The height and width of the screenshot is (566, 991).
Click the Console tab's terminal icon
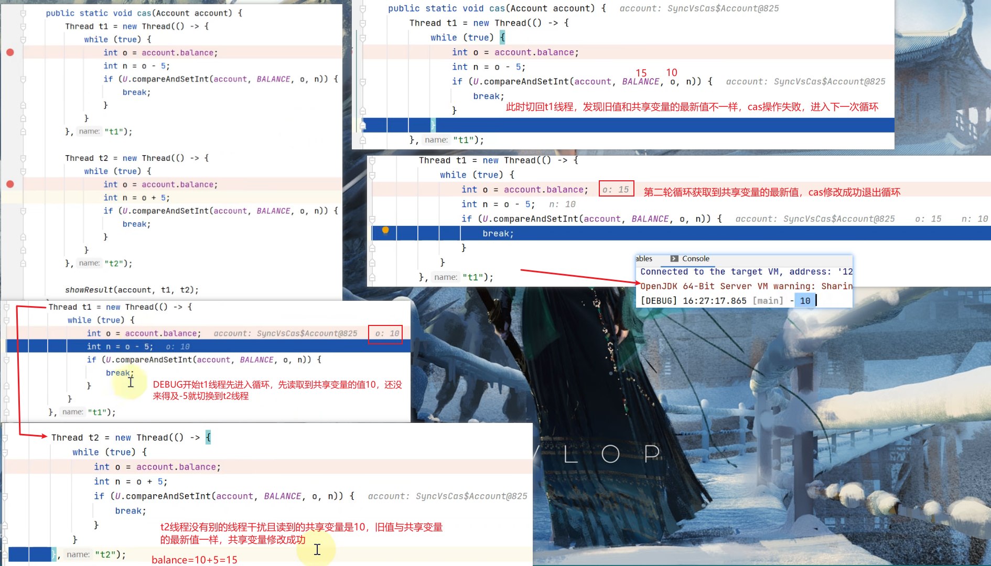pos(674,258)
